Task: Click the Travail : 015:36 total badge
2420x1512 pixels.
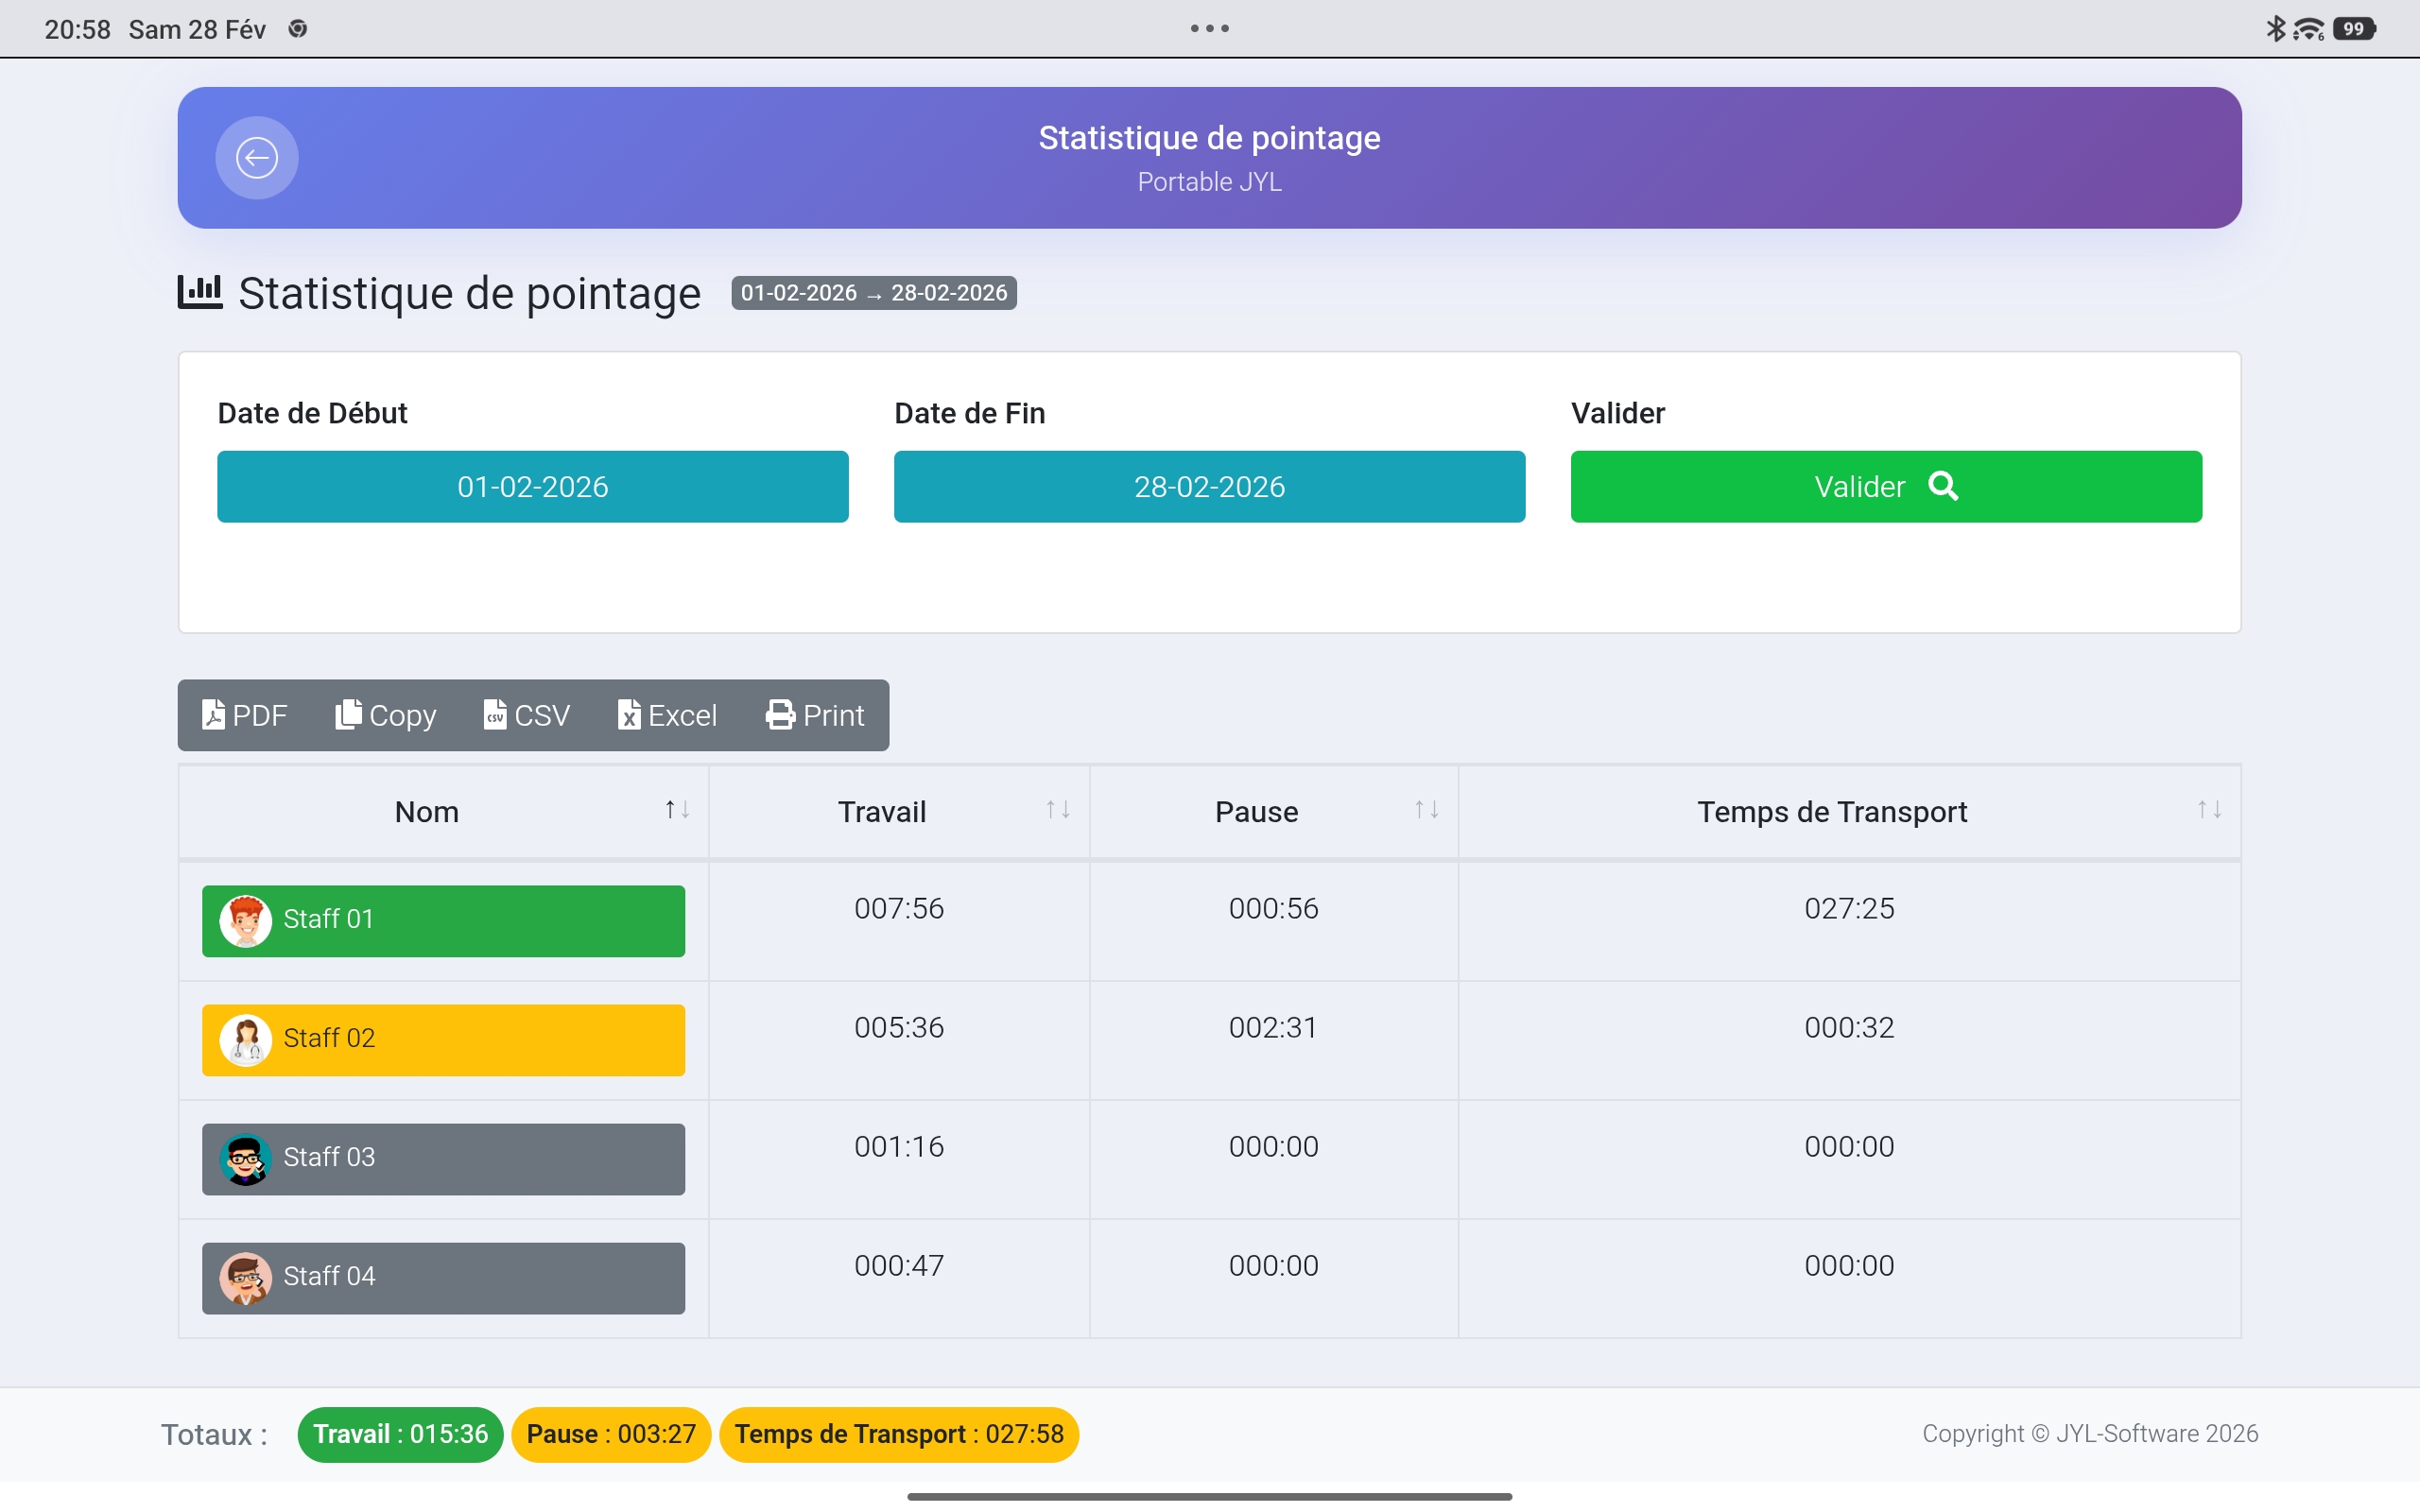Action: click(x=400, y=1434)
